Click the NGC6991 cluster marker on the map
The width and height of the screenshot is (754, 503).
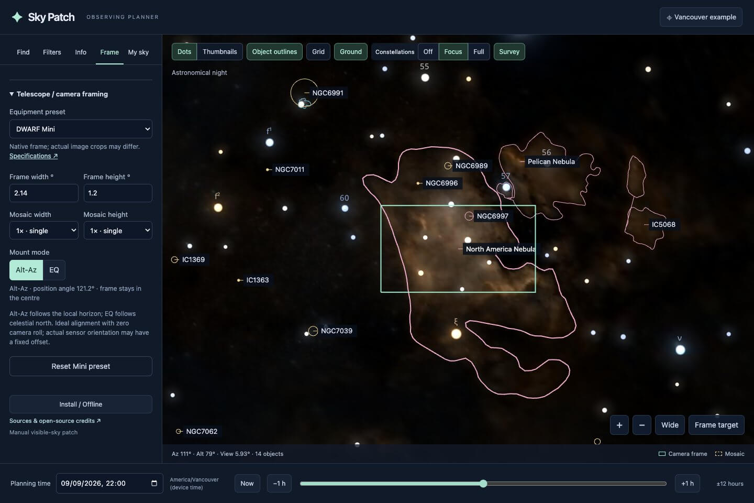pyautogui.click(x=304, y=93)
